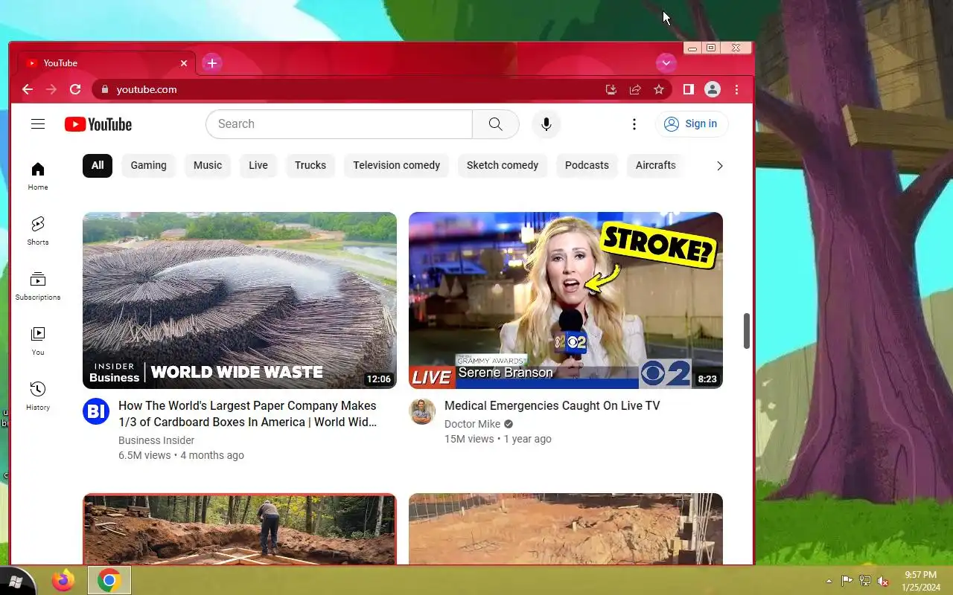Open the You section in the sidebar

point(38,341)
